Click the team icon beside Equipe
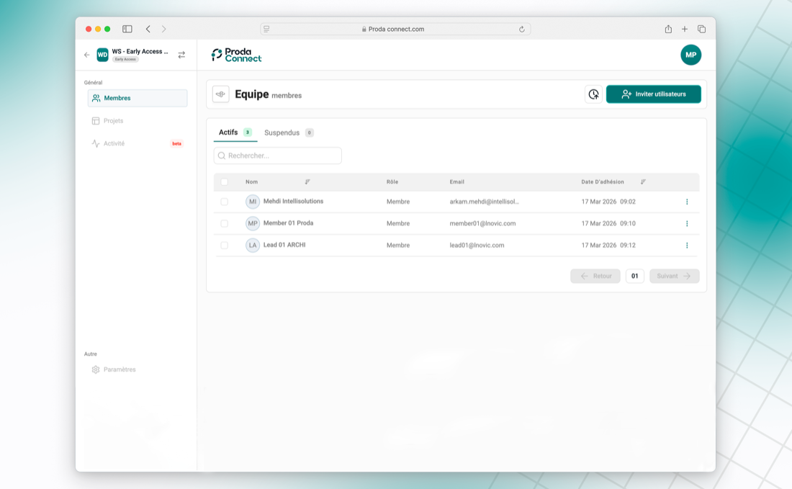 (221, 94)
